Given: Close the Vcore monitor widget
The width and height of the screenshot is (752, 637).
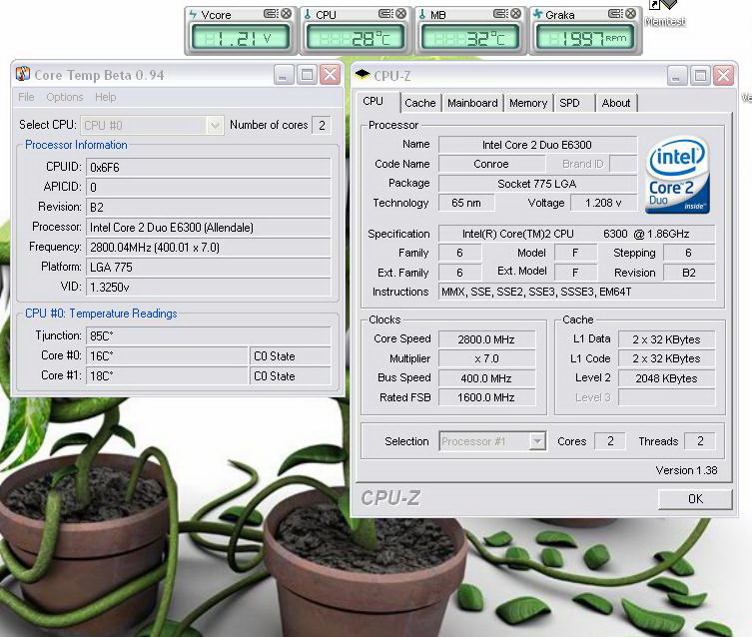Looking at the screenshot, I should point(287,14).
